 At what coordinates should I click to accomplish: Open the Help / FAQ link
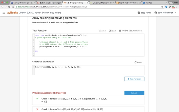click(x=146, y=13)
